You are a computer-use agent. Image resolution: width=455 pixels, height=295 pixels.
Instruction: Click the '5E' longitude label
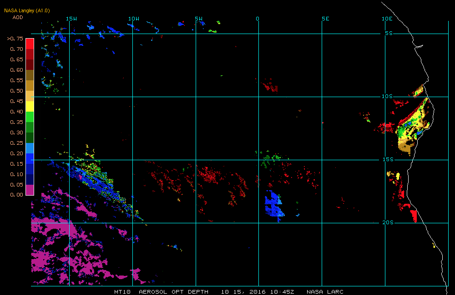tap(326, 19)
